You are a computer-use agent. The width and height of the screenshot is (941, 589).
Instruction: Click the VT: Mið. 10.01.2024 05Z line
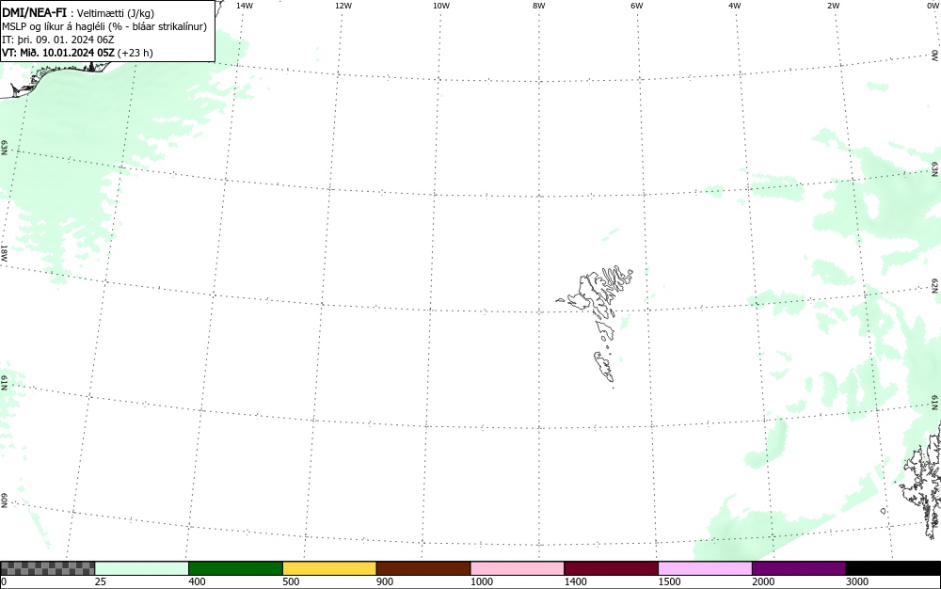(x=58, y=53)
